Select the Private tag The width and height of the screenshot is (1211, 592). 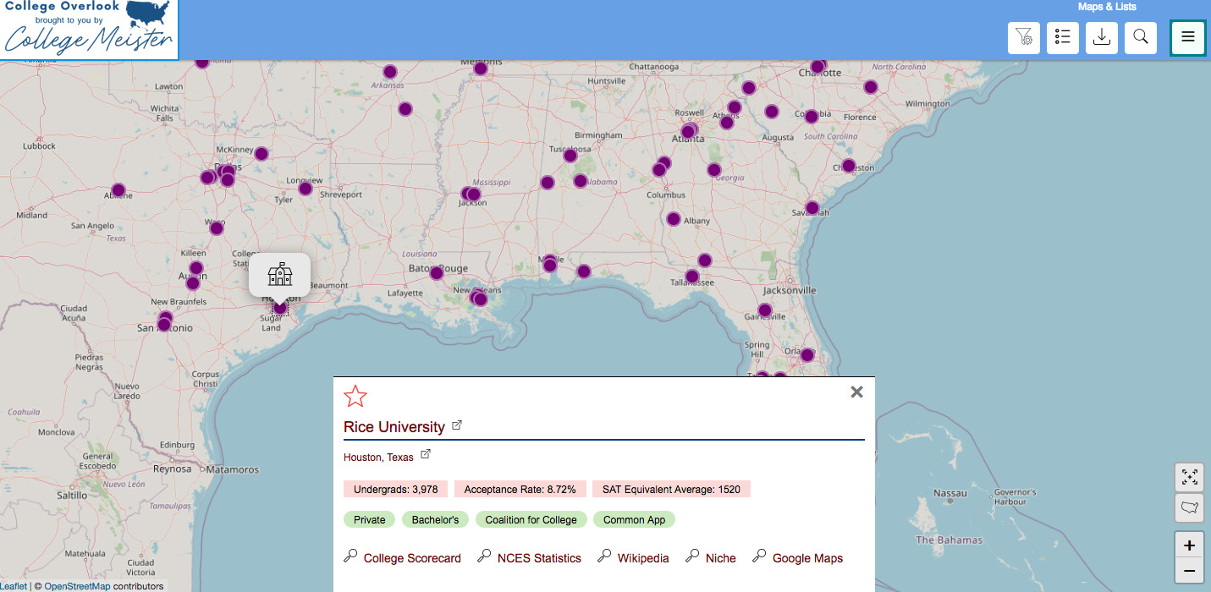pyautogui.click(x=369, y=519)
